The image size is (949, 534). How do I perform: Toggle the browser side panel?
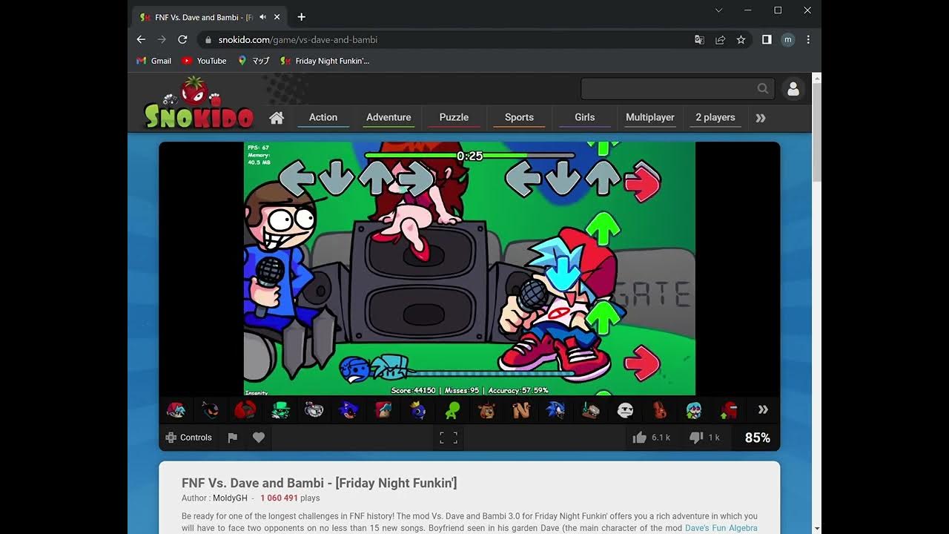tap(767, 40)
